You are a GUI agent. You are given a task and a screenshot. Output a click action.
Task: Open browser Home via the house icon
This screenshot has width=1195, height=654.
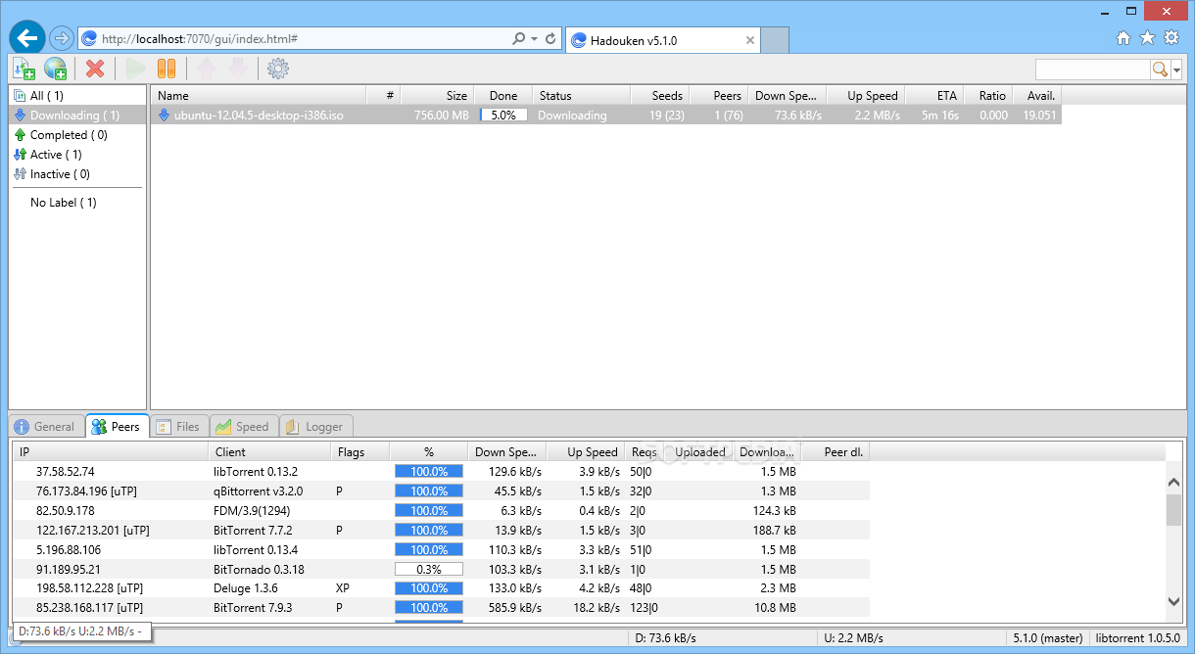click(x=1123, y=38)
